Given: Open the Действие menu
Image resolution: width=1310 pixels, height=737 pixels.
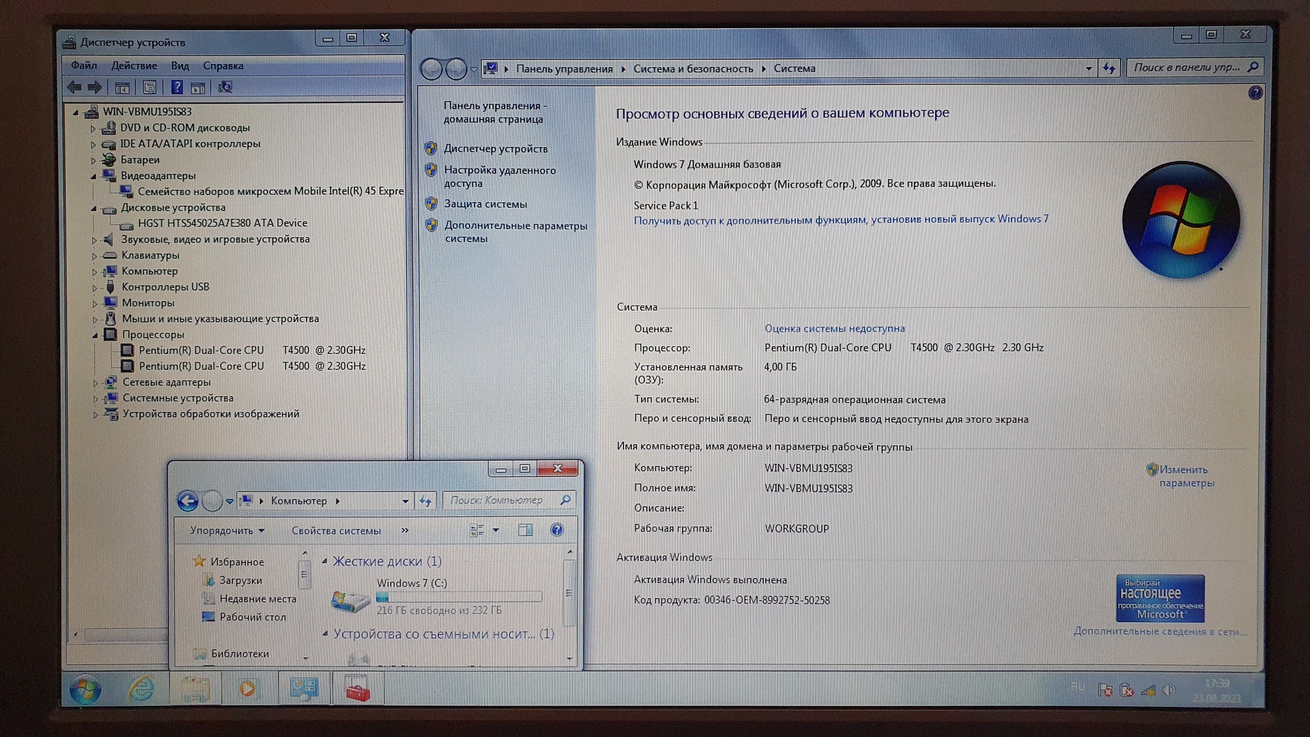Looking at the screenshot, I should [x=134, y=65].
